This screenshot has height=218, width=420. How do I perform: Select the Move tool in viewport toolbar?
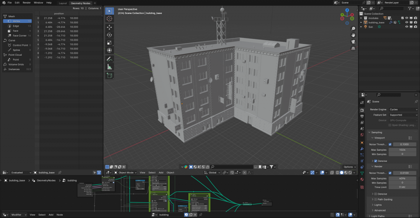coord(110,27)
